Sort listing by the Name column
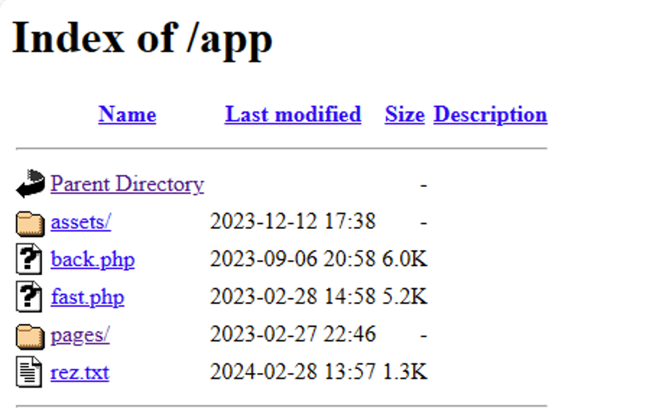Image resolution: width=646 pixels, height=408 pixels. click(127, 114)
